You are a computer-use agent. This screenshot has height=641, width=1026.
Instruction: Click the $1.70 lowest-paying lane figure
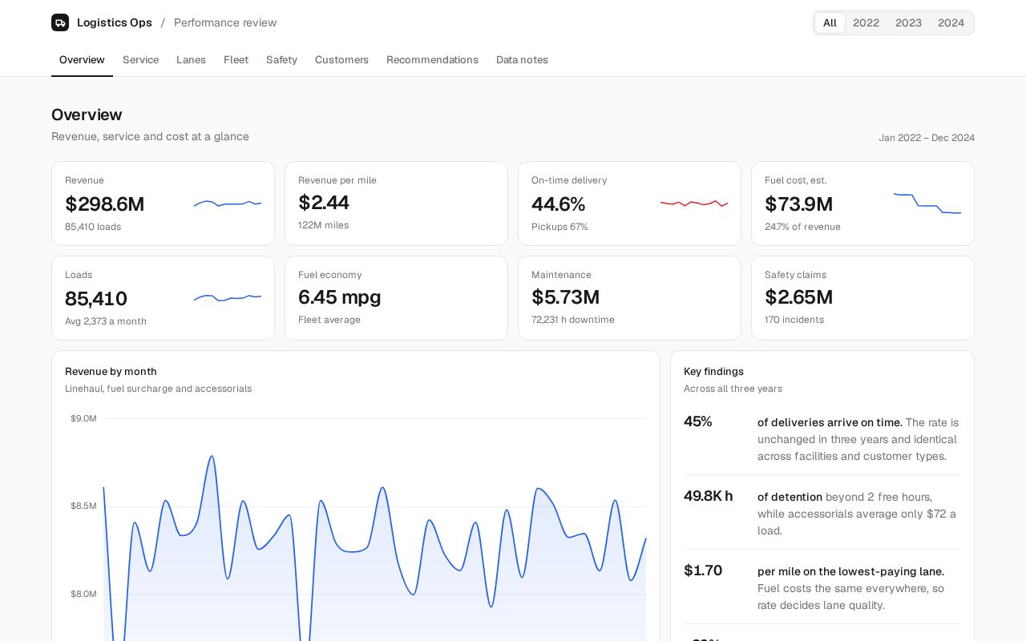703,570
